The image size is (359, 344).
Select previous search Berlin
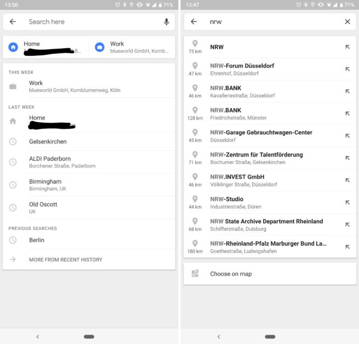[x=89, y=240]
